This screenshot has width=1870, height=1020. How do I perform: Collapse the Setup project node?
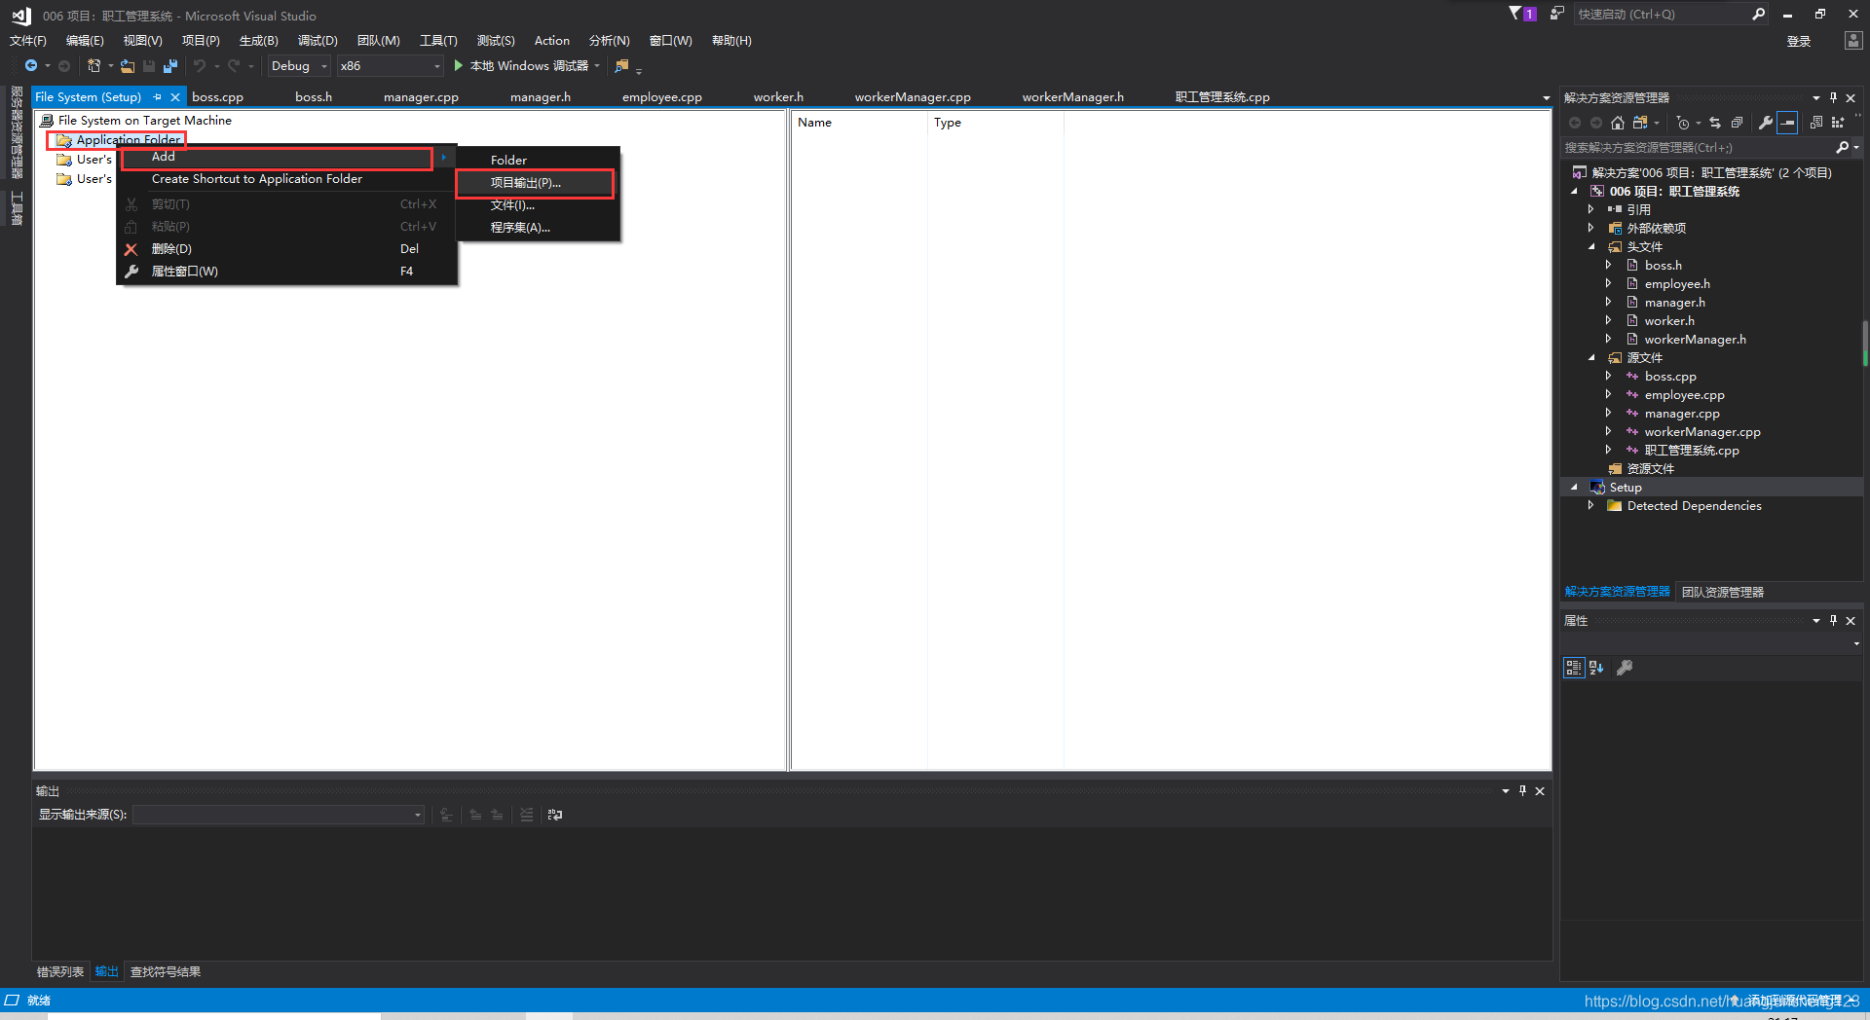point(1574,488)
